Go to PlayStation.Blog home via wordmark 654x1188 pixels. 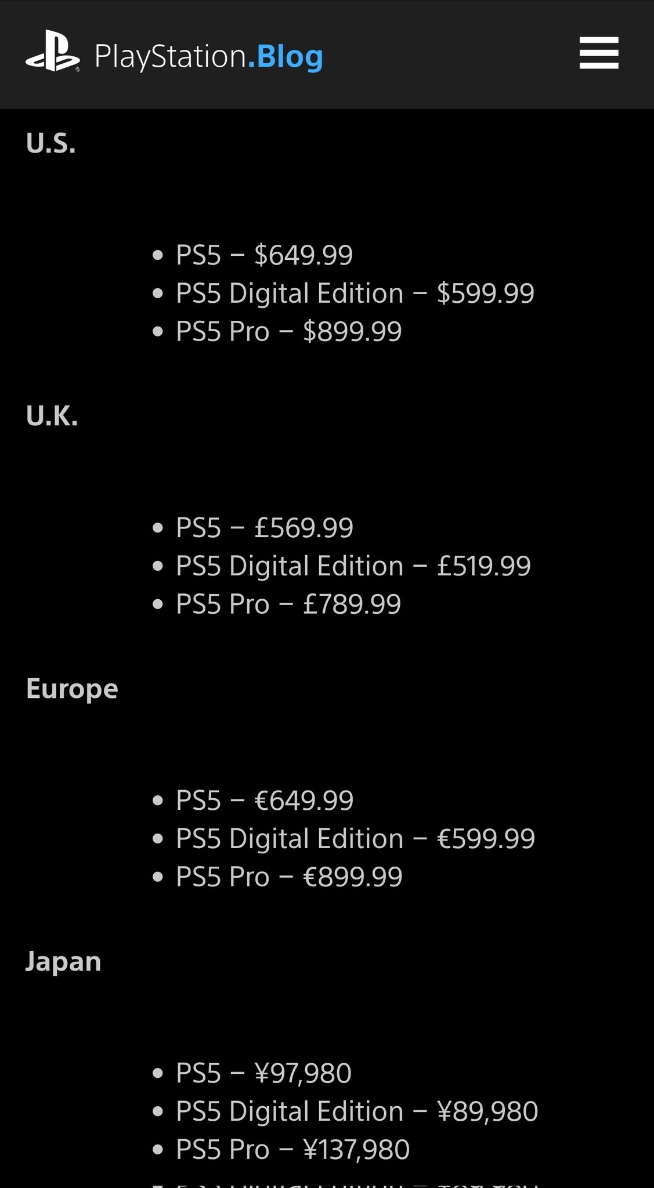[209, 56]
